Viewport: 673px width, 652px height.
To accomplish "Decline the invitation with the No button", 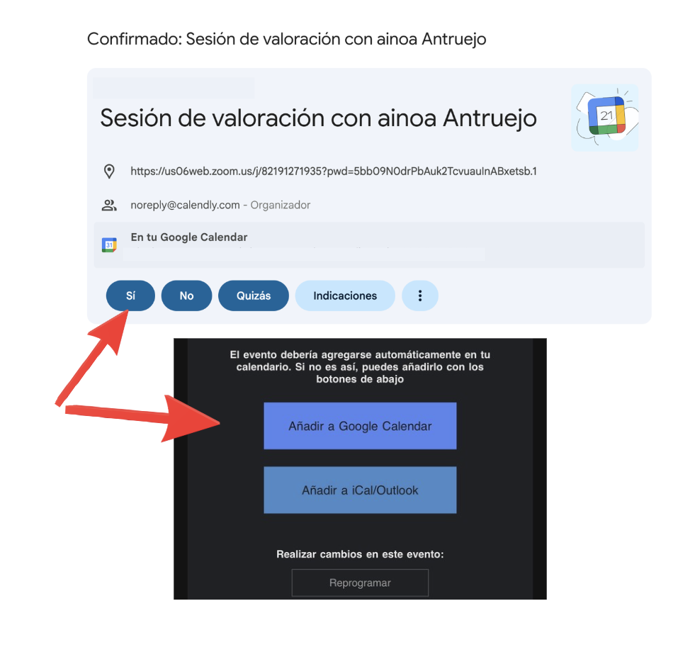I will tap(186, 296).
